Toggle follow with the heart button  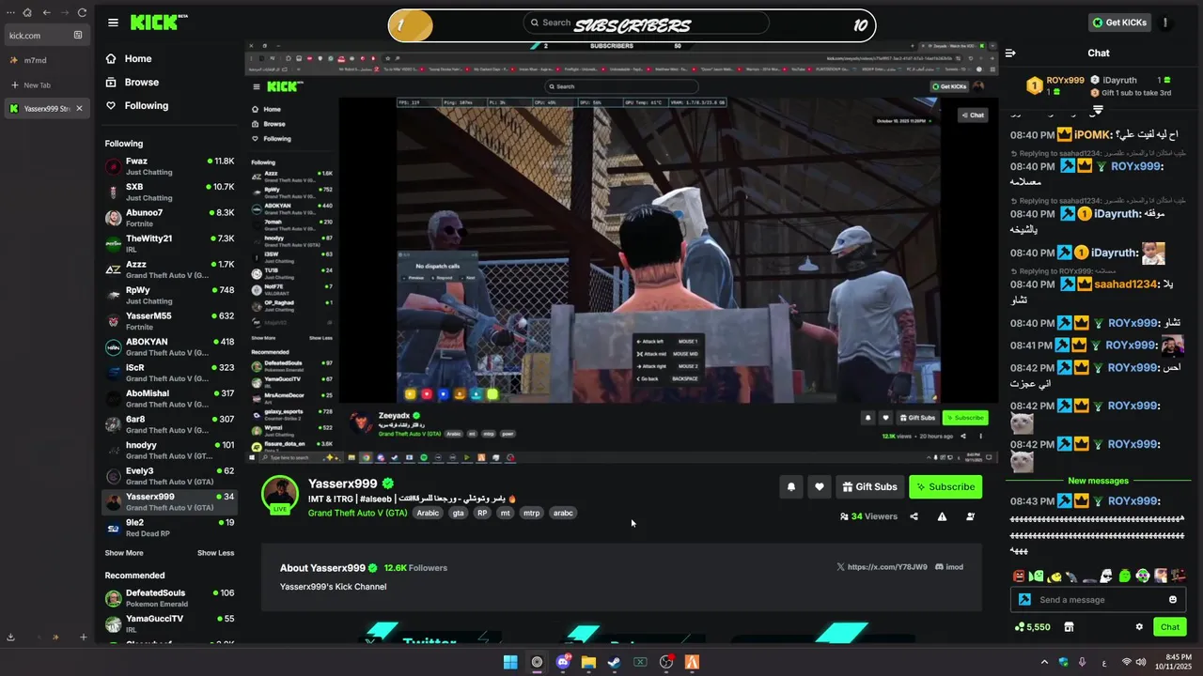pos(820,486)
